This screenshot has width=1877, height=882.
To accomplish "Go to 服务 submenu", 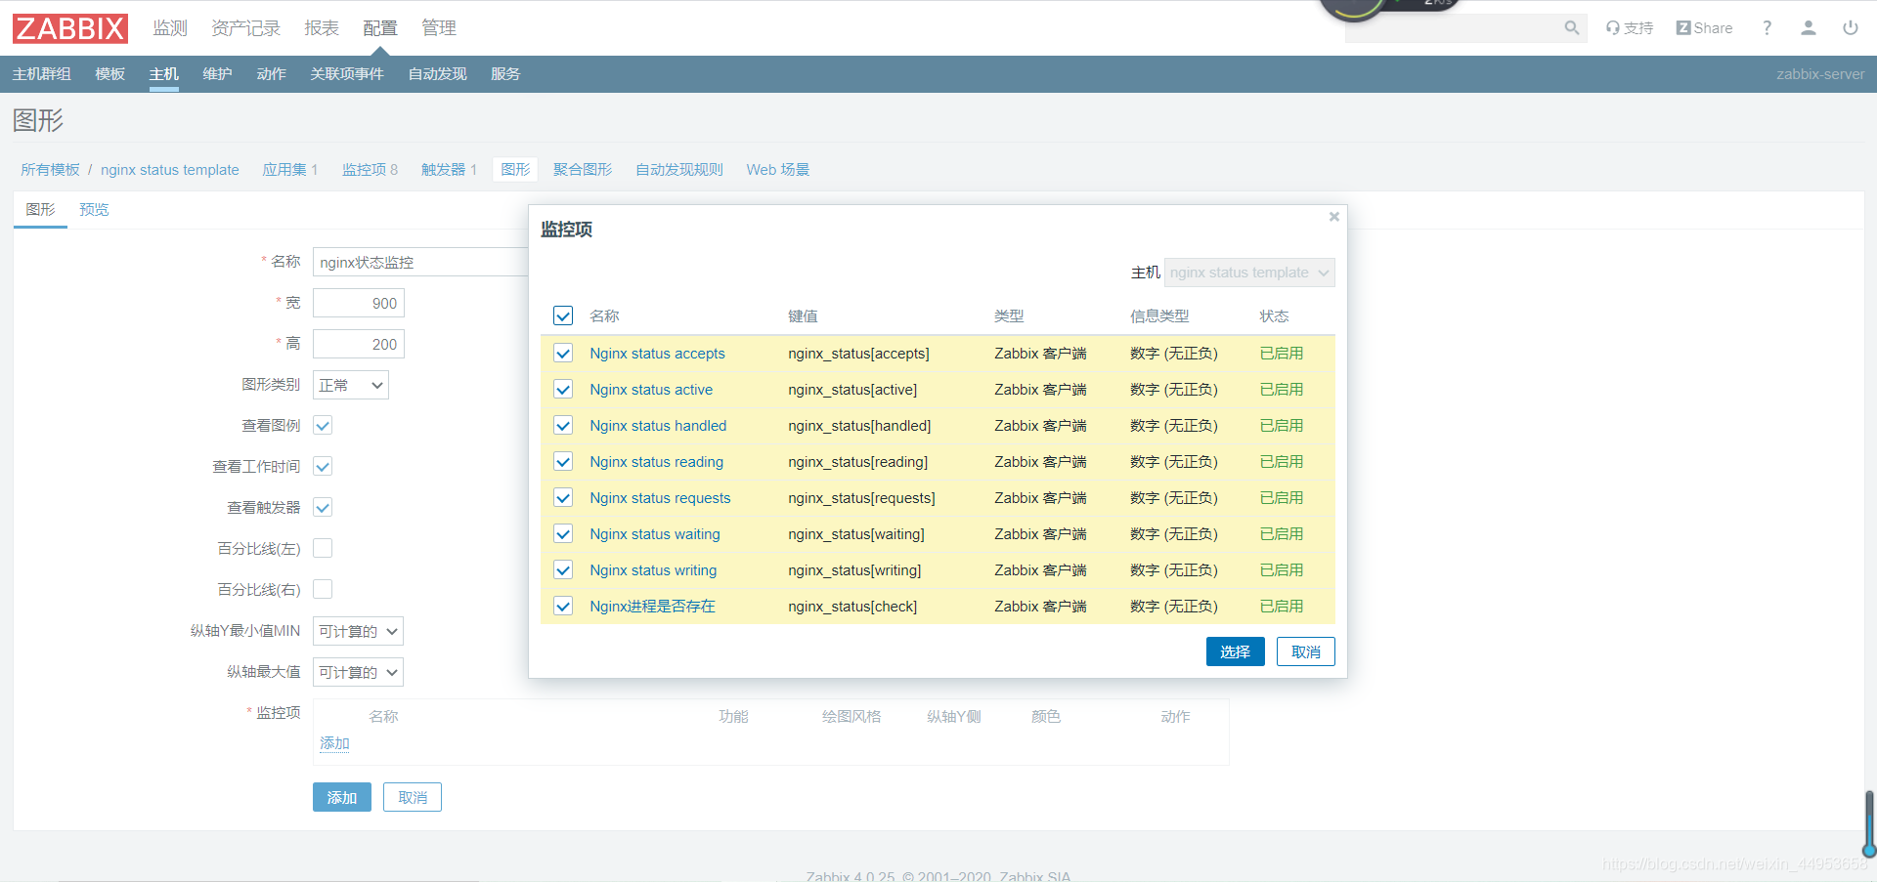I will (505, 74).
